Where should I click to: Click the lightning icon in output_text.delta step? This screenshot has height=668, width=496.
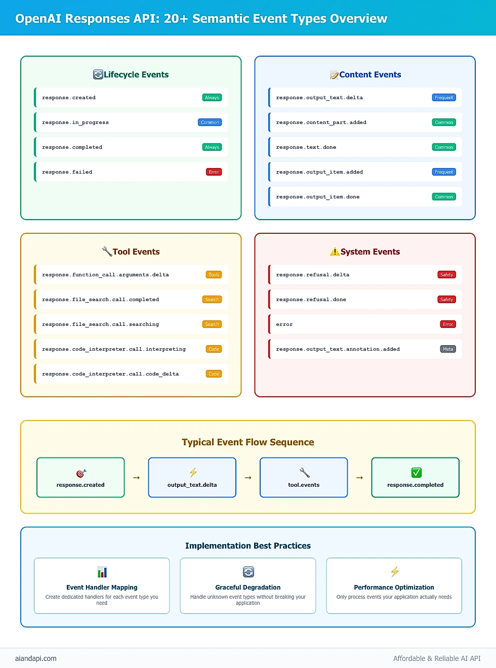tap(193, 473)
